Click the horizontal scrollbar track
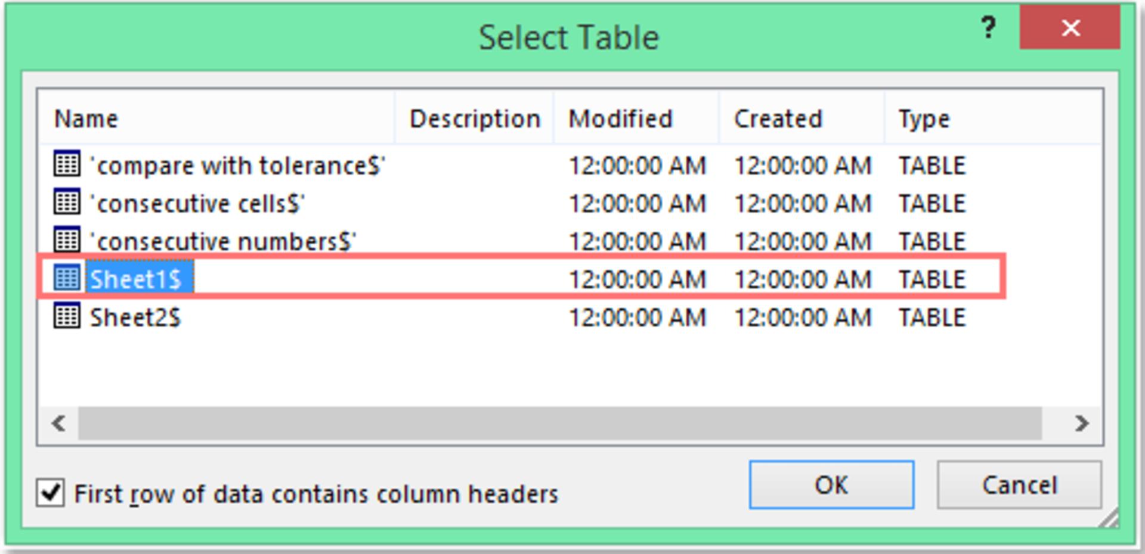 560,424
